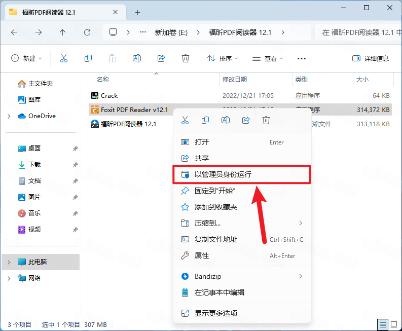Open the 排序 sort dropdown
Viewport: 402px width, 331px height.
pyautogui.click(x=223, y=59)
